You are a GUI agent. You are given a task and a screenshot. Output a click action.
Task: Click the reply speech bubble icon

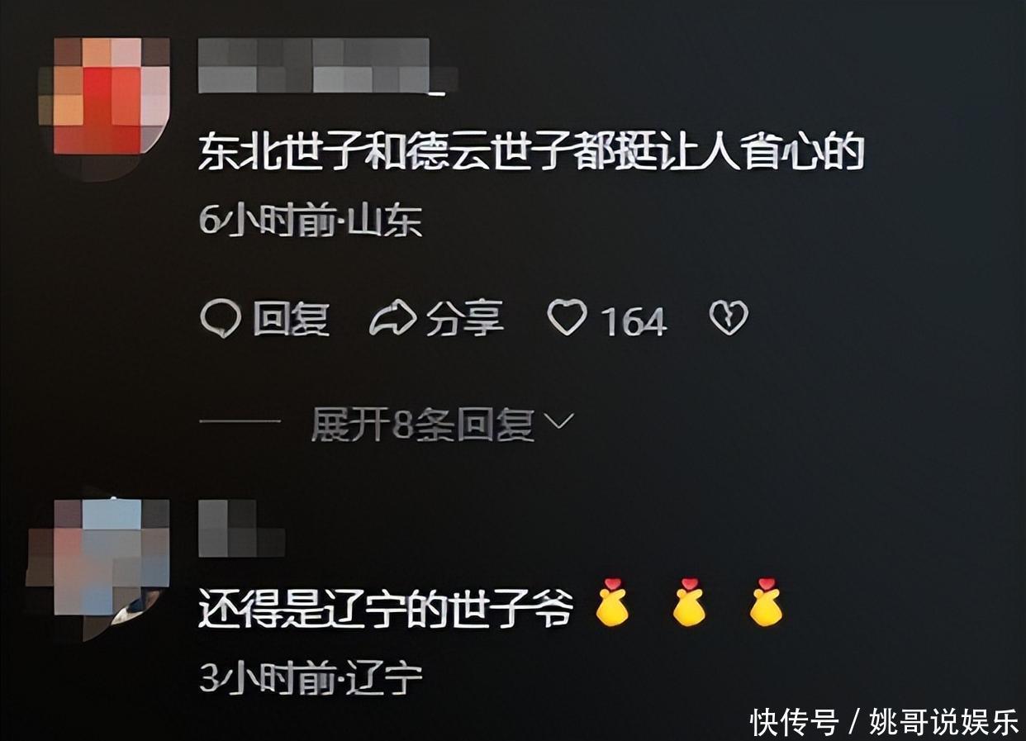(221, 319)
